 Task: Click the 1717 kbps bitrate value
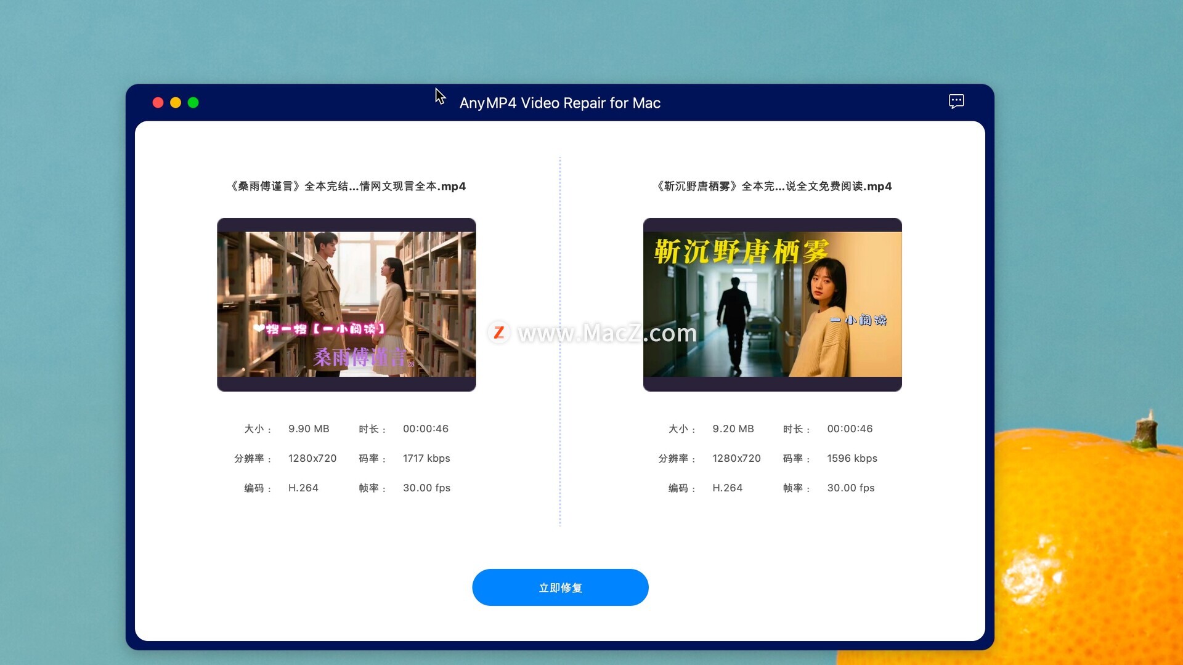[426, 458]
